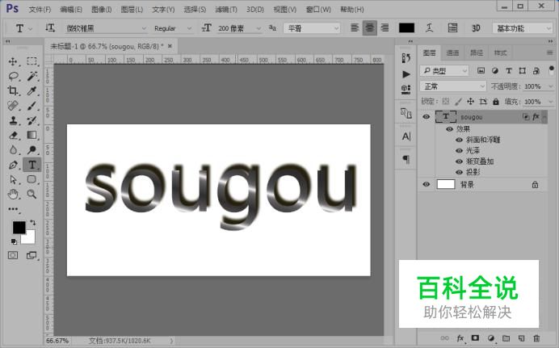Toggle text orientation in options bar
The image size is (559, 348).
pyautogui.click(x=50, y=27)
